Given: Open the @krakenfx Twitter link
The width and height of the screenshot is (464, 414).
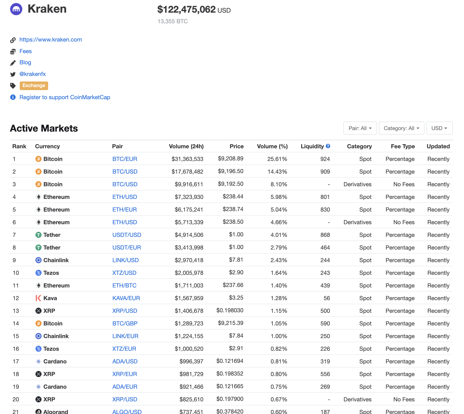Looking at the screenshot, I should [x=33, y=74].
